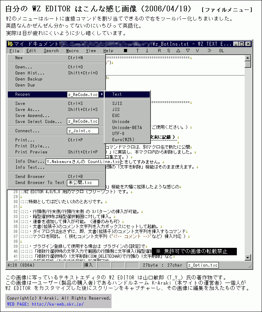Click the R toolbar command
The image size is (262, 312).
coord(159,51)
